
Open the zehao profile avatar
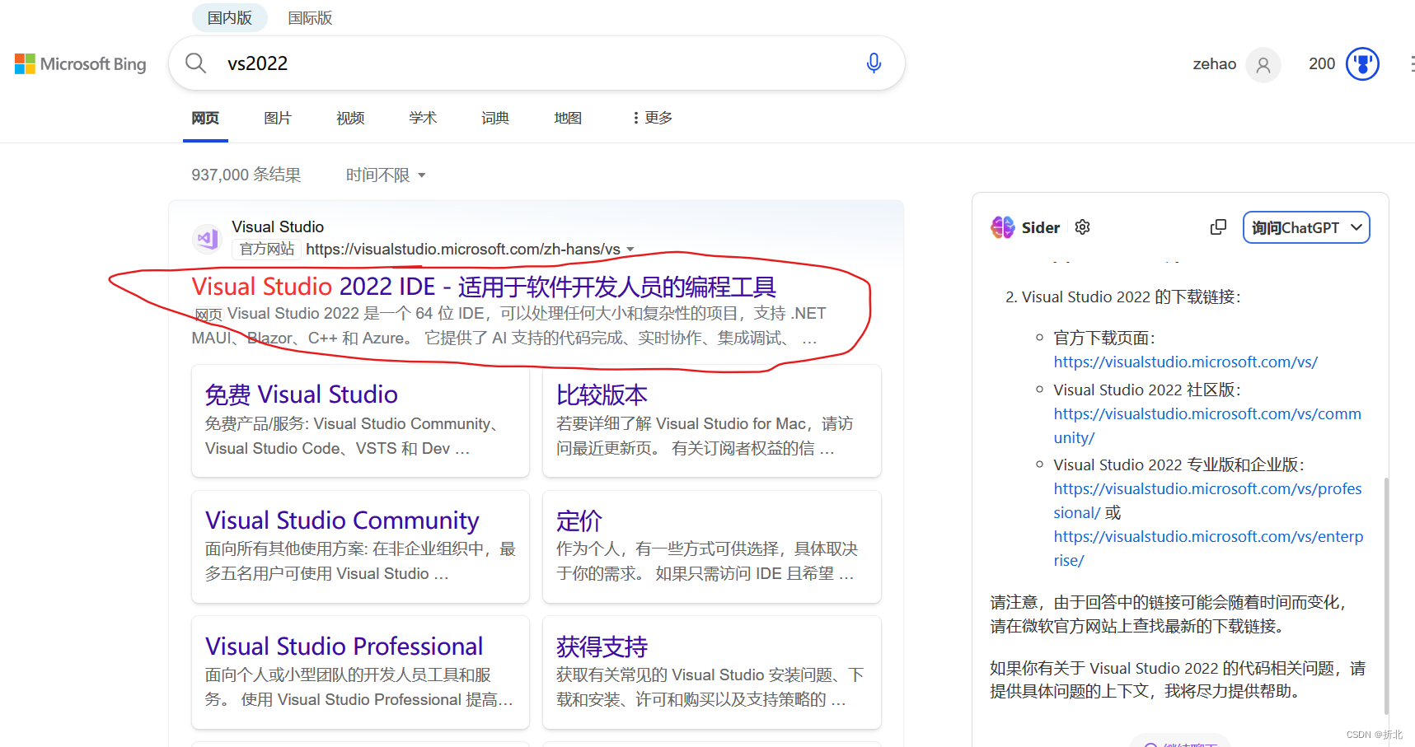pos(1263,64)
